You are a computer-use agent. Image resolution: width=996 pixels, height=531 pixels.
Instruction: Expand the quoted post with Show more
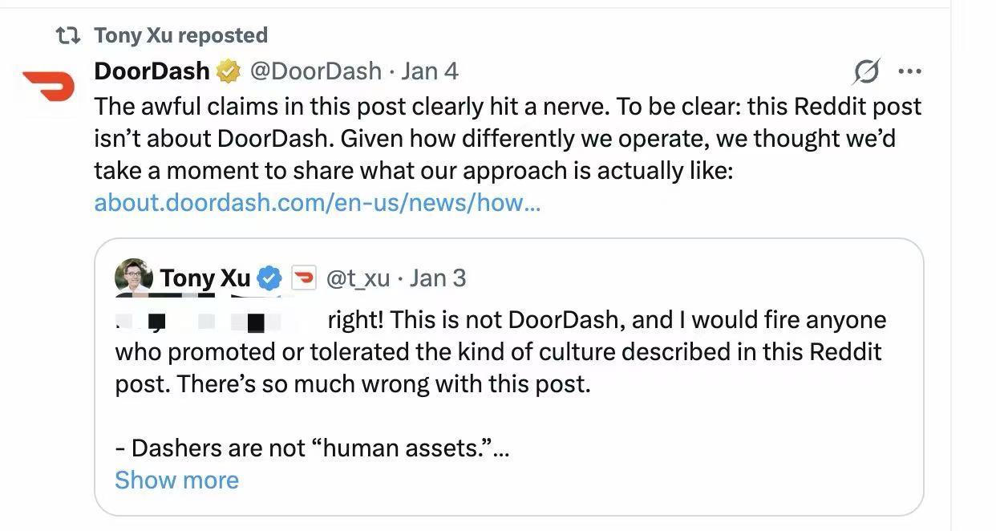pos(176,480)
